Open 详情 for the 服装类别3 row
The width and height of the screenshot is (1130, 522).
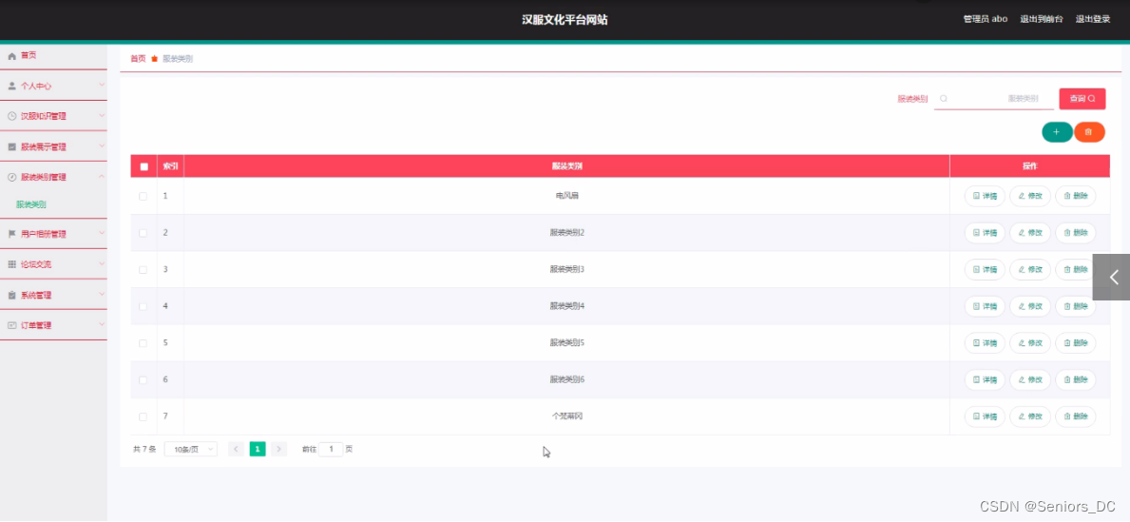coord(985,270)
